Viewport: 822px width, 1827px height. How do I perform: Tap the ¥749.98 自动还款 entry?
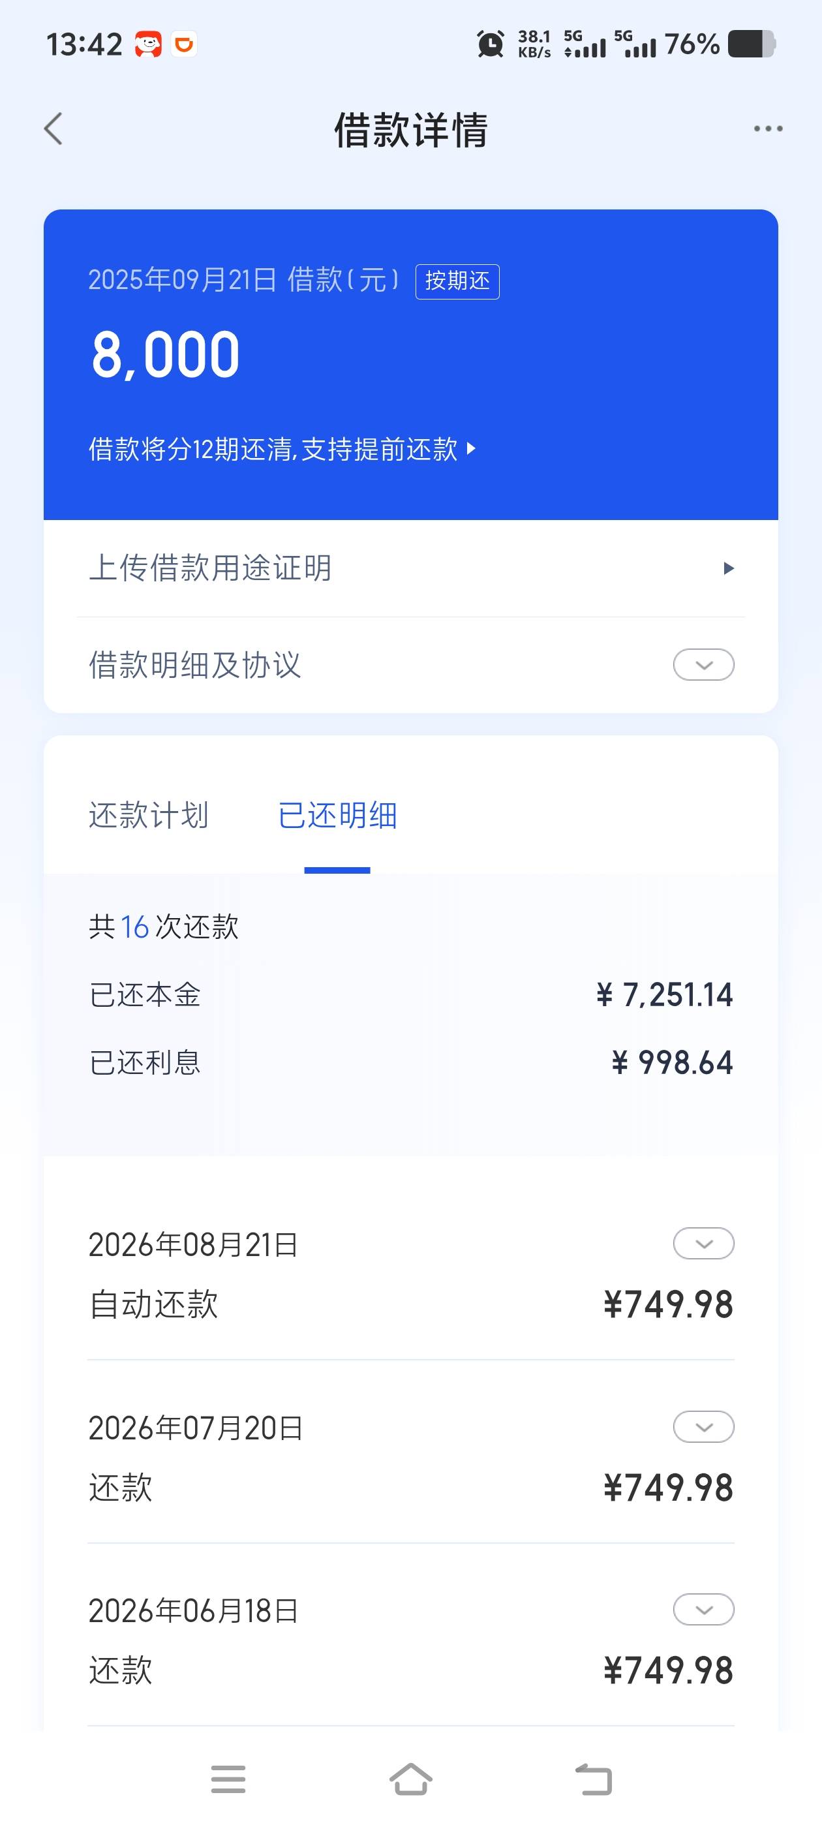pos(410,1274)
